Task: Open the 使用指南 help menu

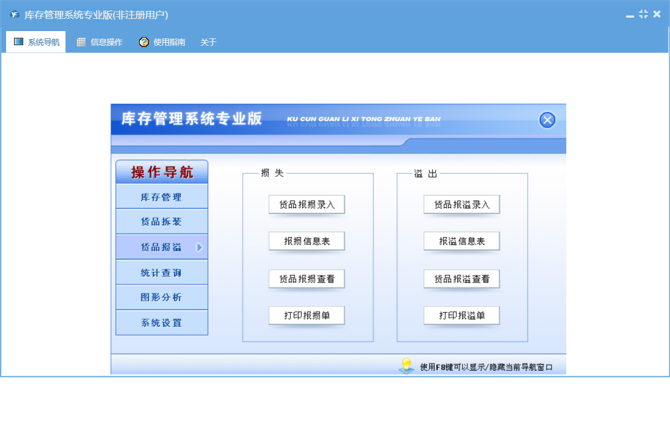Action: 162,42
